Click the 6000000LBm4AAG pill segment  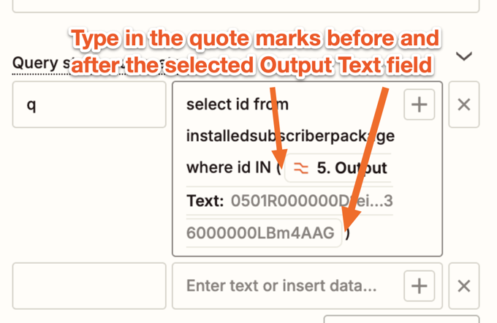click(260, 233)
